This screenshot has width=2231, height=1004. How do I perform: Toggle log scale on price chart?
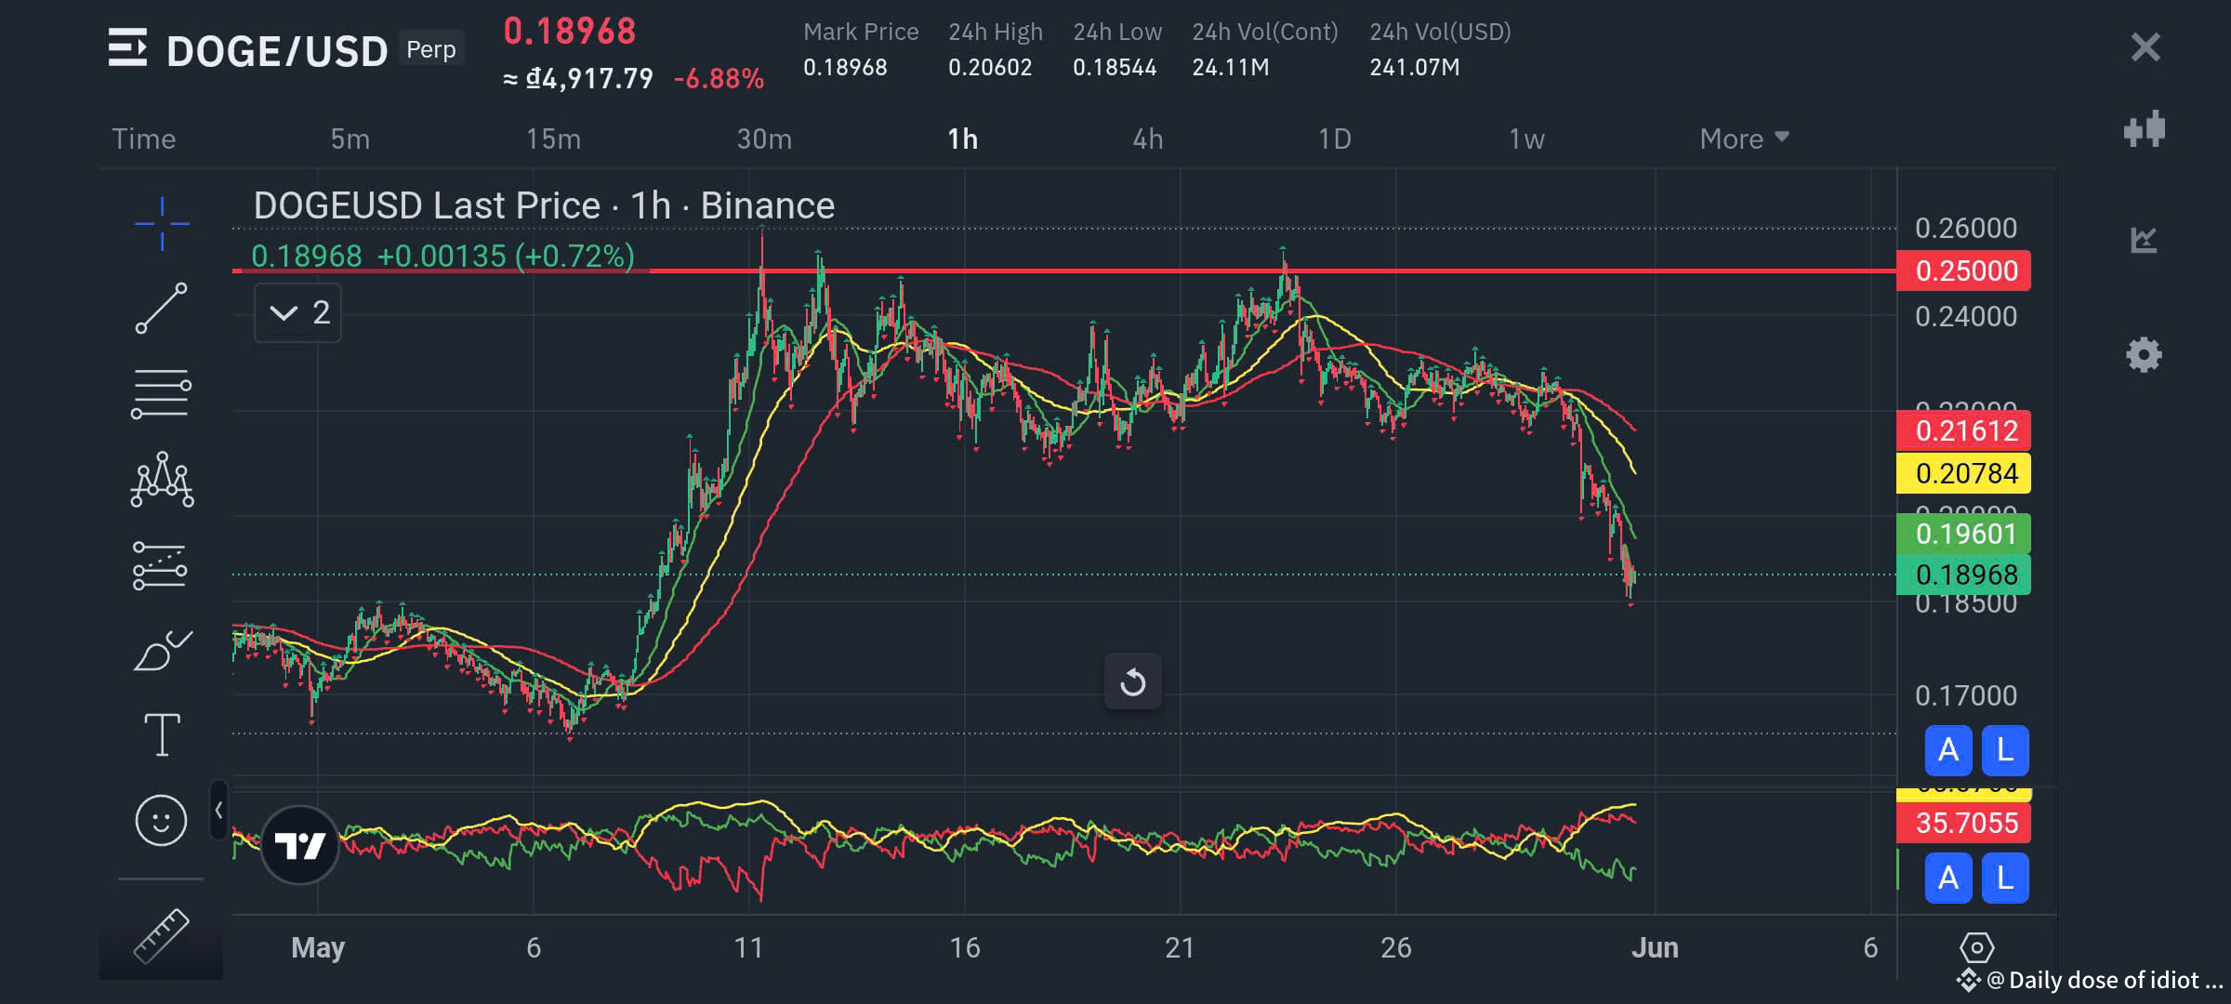[x=2005, y=750]
